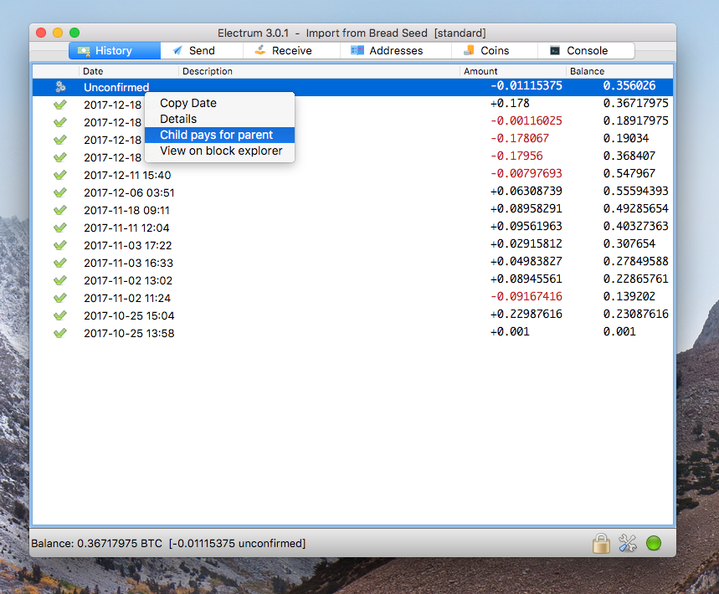Select the 2017-11-11 12:04 date
Screen dimensions: 719x594
[126, 228]
